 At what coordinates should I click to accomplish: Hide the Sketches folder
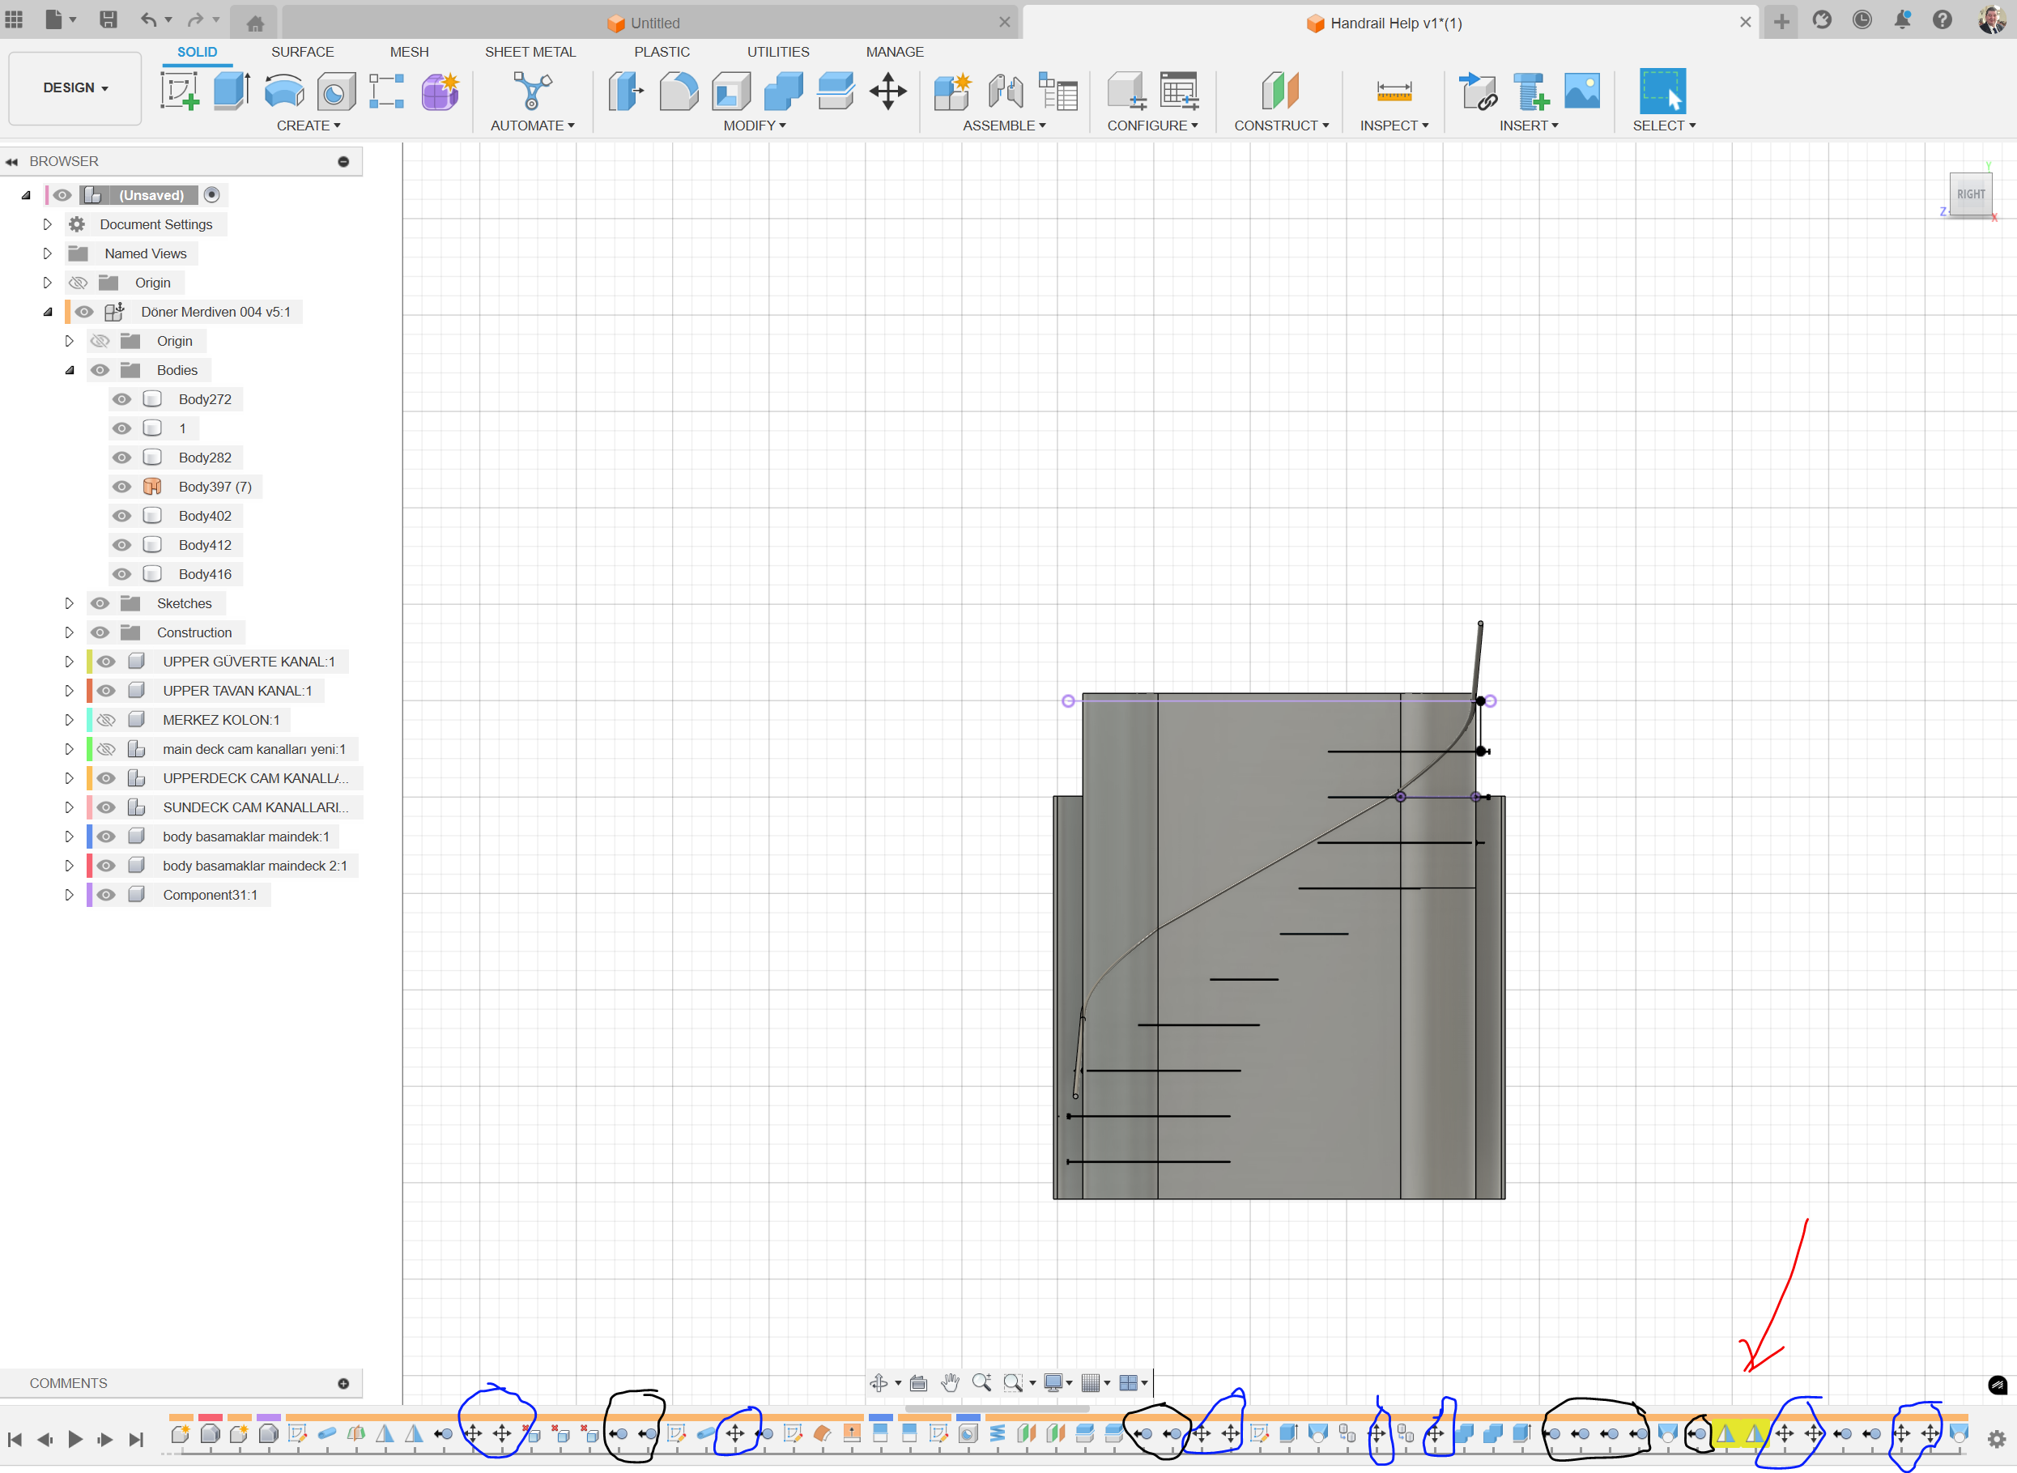point(100,602)
